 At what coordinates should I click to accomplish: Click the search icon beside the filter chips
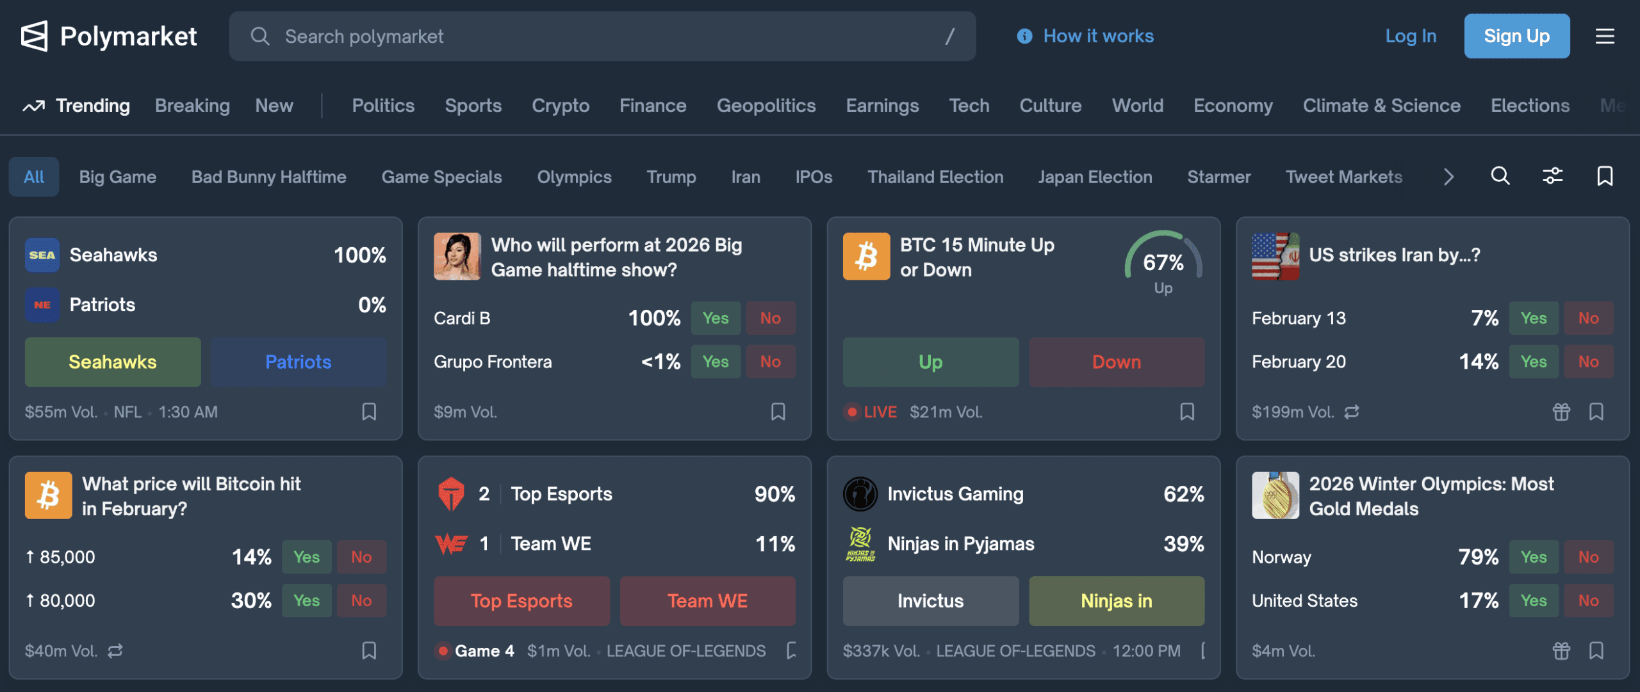click(x=1500, y=176)
